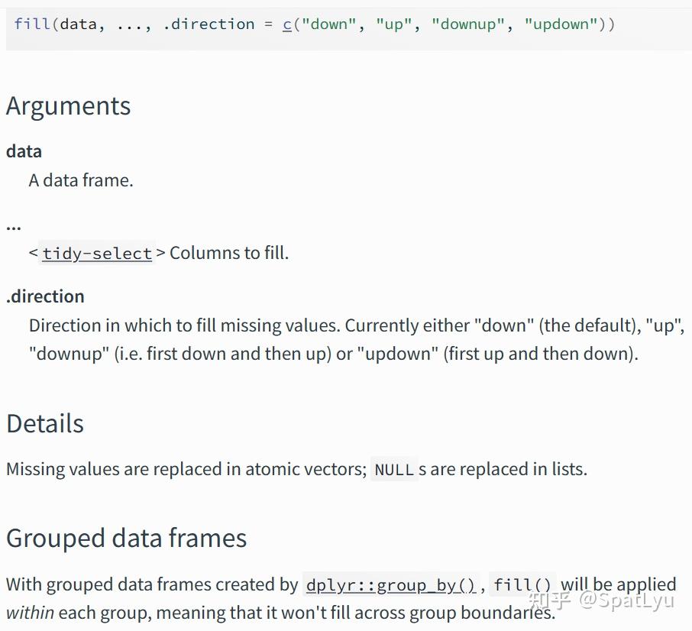This screenshot has width=692, height=631.
Task: Click the "A data frame." description
Action: pos(81,180)
